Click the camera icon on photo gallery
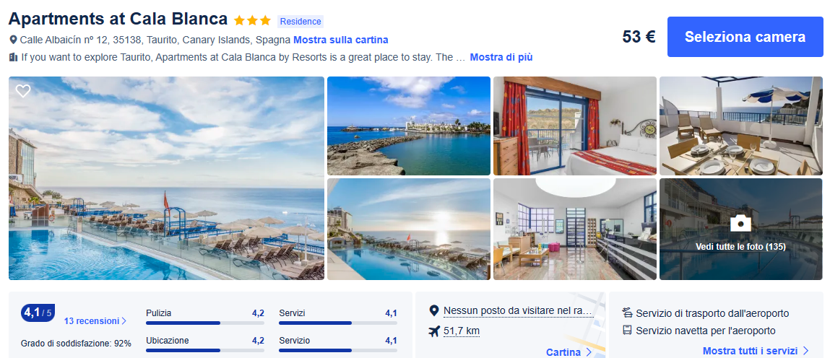 pyautogui.click(x=740, y=222)
